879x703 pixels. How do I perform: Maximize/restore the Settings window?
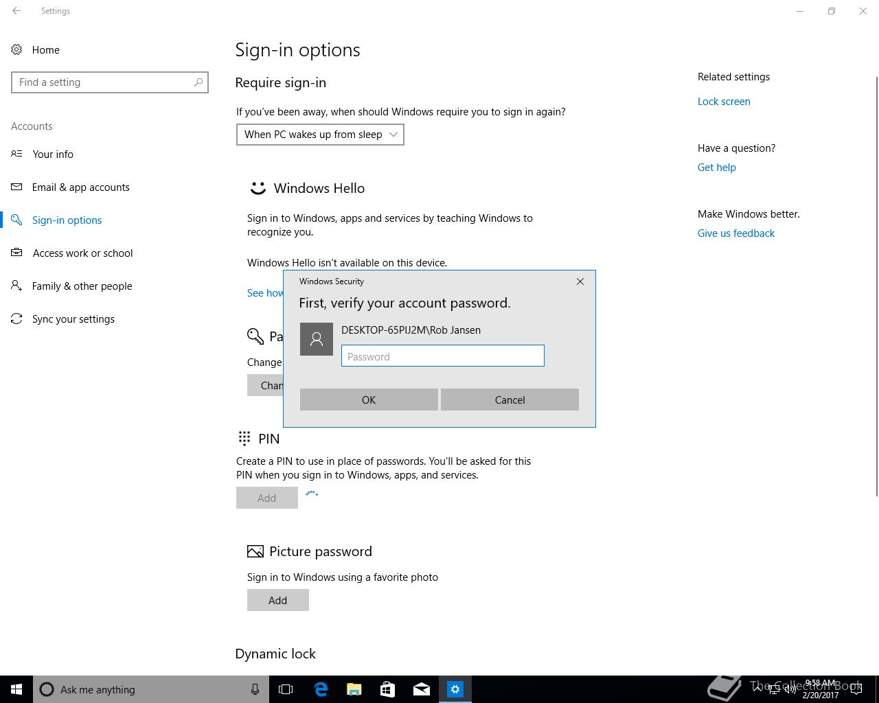click(x=832, y=11)
